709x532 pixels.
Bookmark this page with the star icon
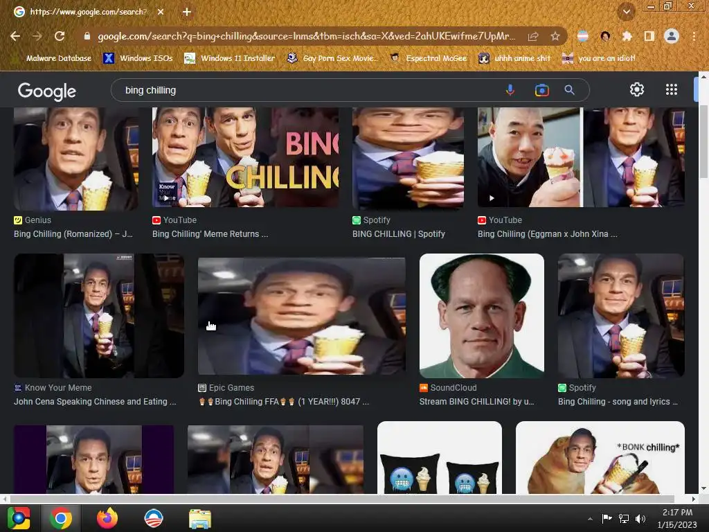555,36
